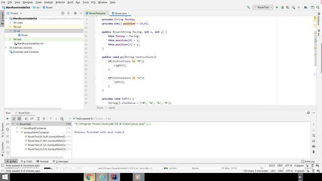Click the Windows Start button
The image size is (322, 181).
pyautogui.click(x=5, y=177)
